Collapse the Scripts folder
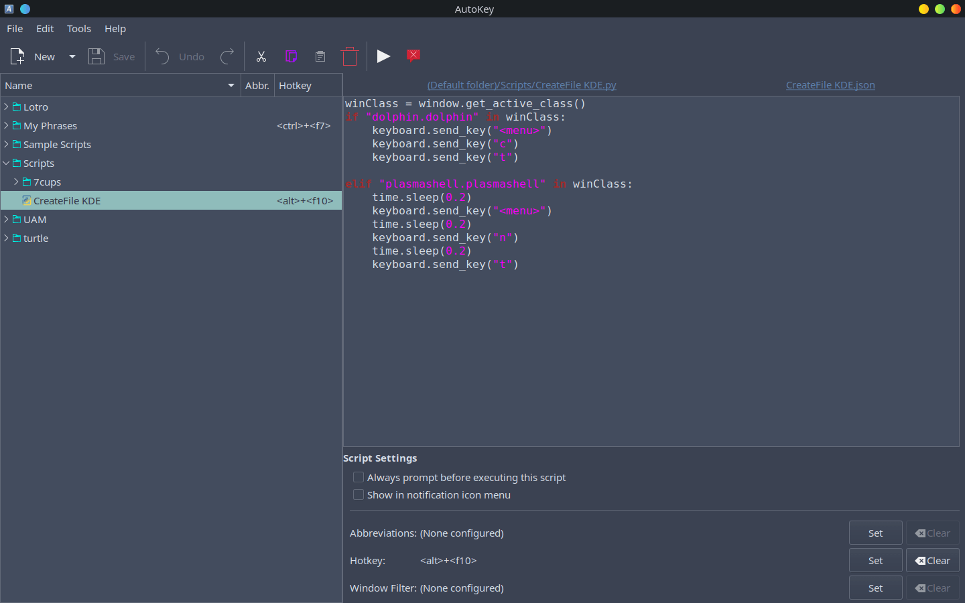 6,163
